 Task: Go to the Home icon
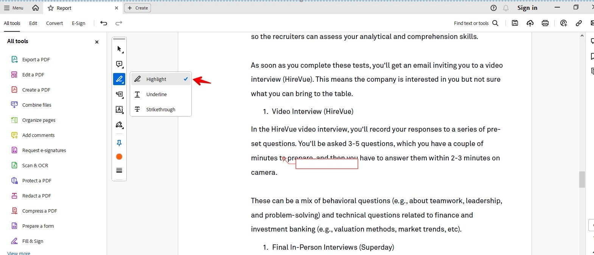[36, 8]
